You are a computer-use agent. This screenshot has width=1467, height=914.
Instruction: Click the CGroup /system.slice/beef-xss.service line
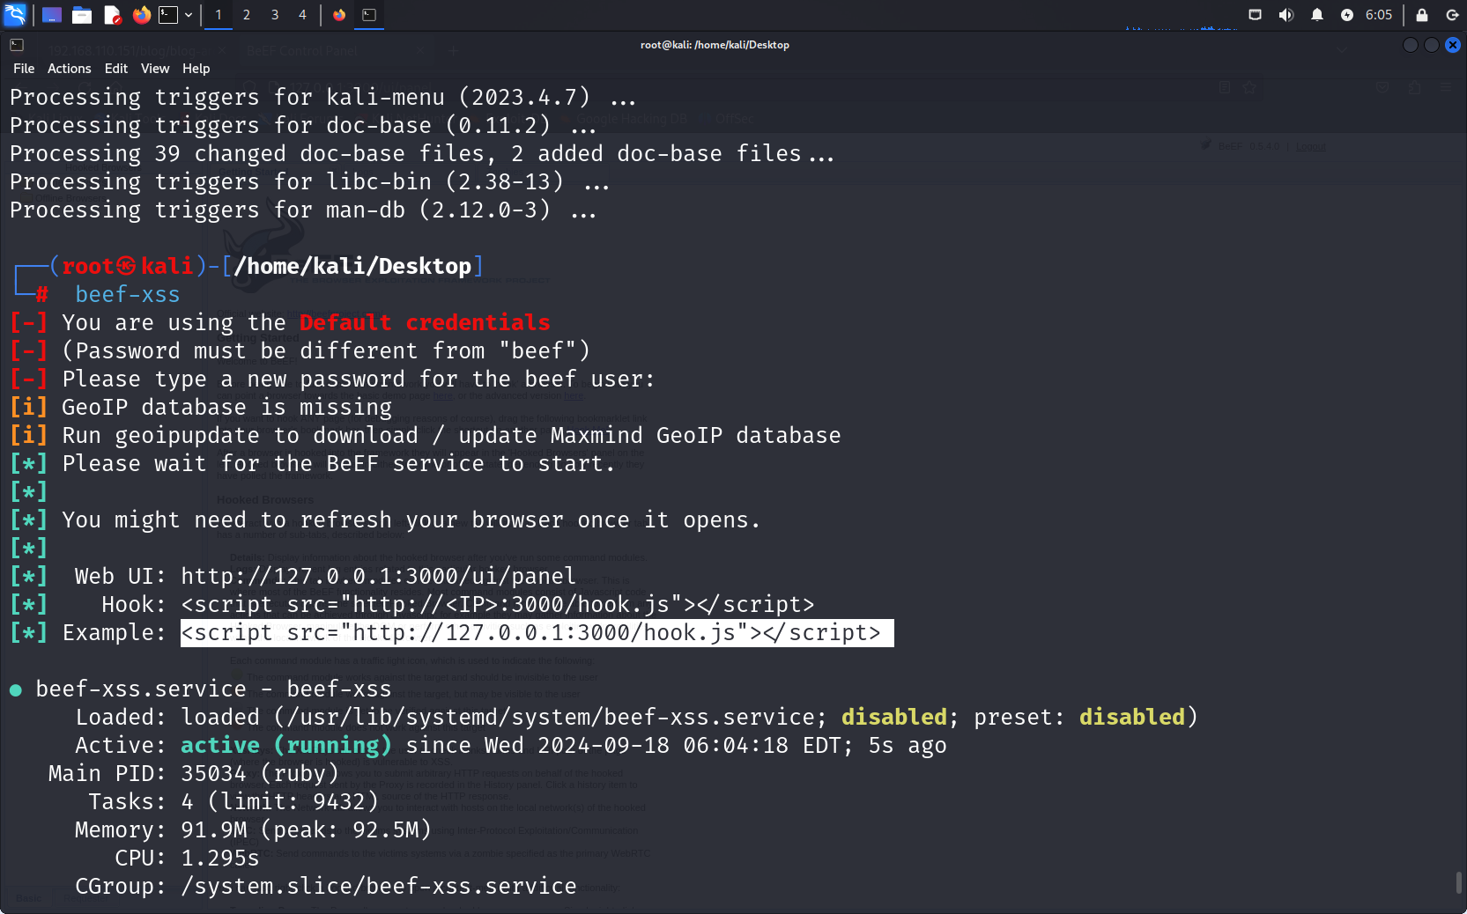[326, 887]
